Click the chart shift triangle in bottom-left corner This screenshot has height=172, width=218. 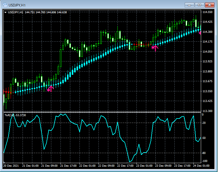[x=4, y=162]
